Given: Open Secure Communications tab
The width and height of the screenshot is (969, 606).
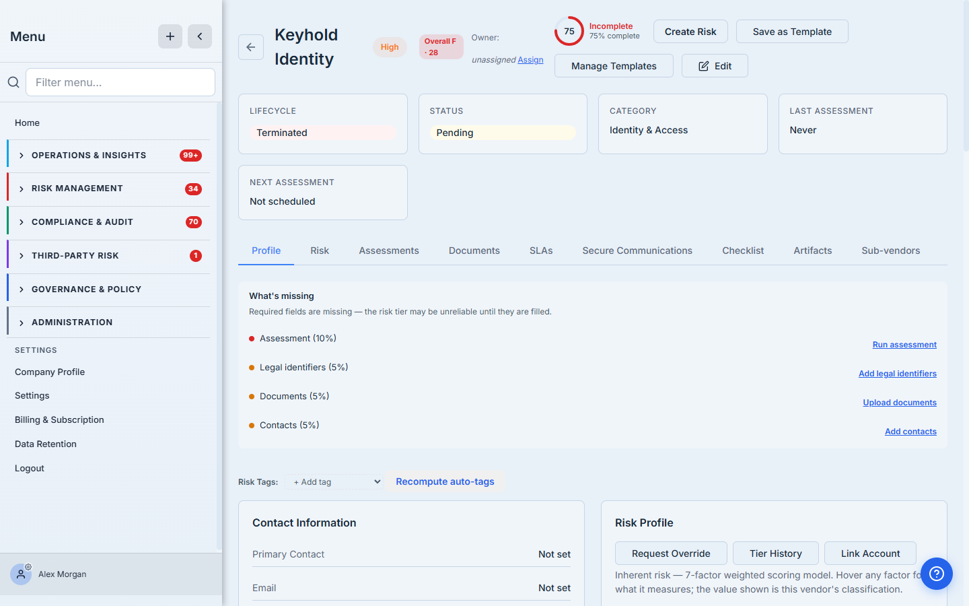Looking at the screenshot, I should pyautogui.click(x=637, y=250).
